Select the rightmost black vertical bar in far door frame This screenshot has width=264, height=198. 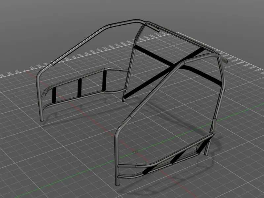105,81
